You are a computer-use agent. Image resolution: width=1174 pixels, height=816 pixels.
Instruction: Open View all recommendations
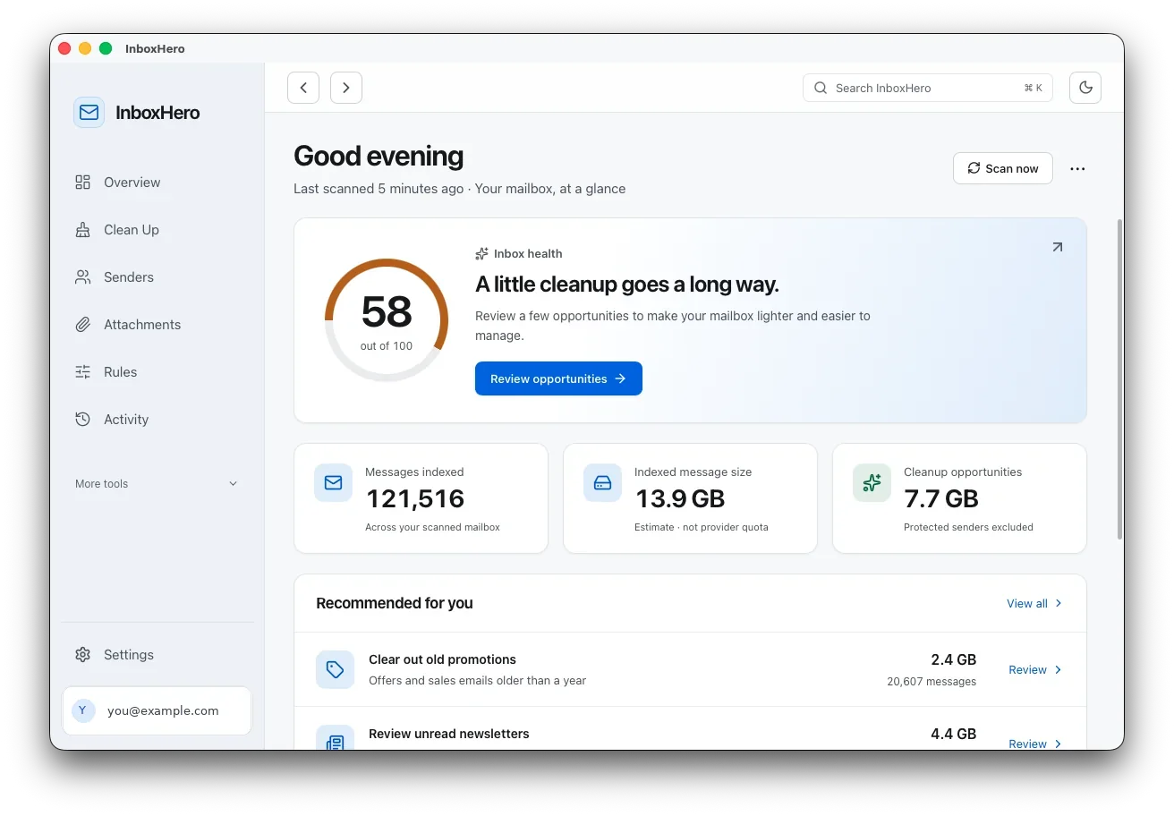click(x=1034, y=604)
